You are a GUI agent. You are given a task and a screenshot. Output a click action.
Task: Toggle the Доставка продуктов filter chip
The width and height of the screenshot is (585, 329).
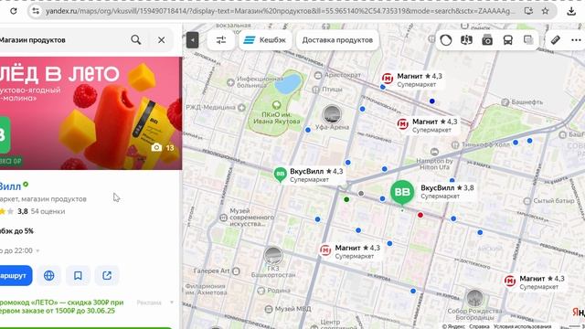coord(337,40)
